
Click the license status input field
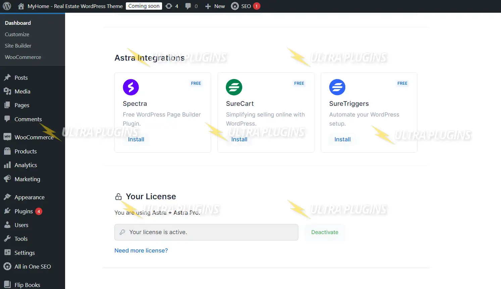click(x=206, y=232)
